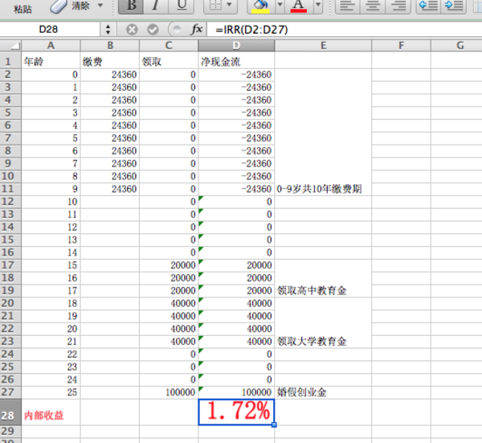Screen dimensions: 482x443
Task: Click the Paste label
Action: (22, 9)
